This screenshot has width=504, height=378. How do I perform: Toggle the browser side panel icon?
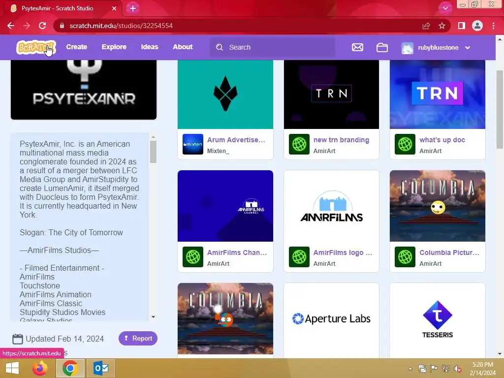[462, 26]
